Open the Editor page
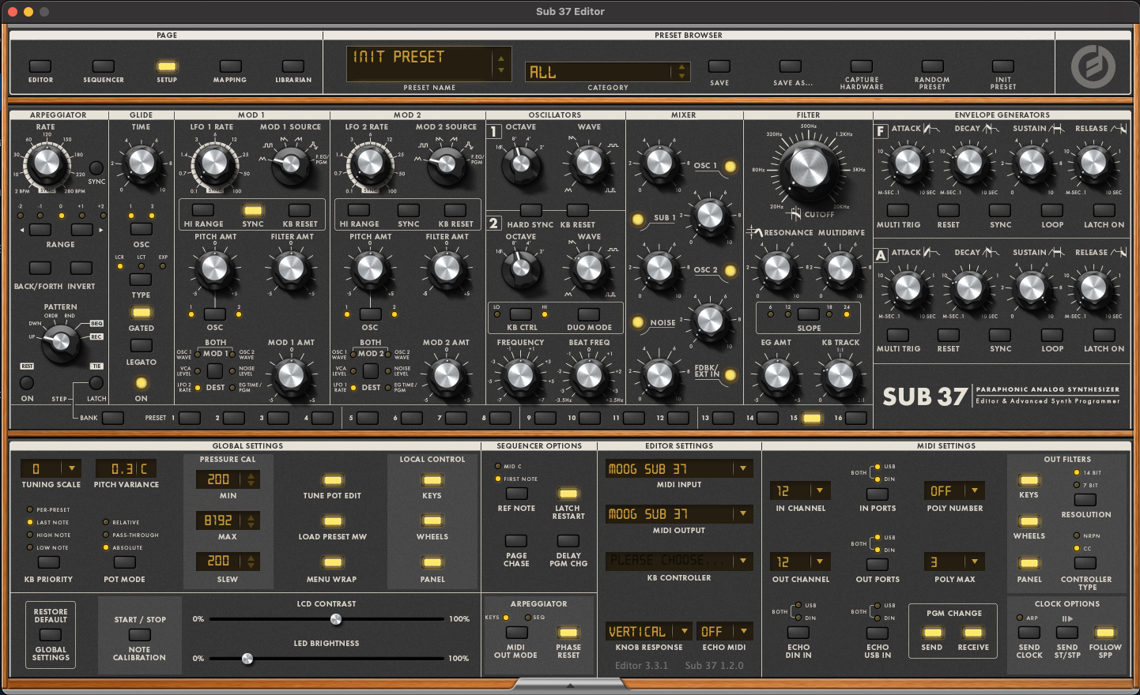The height and width of the screenshot is (695, 1140). [40, 66]
